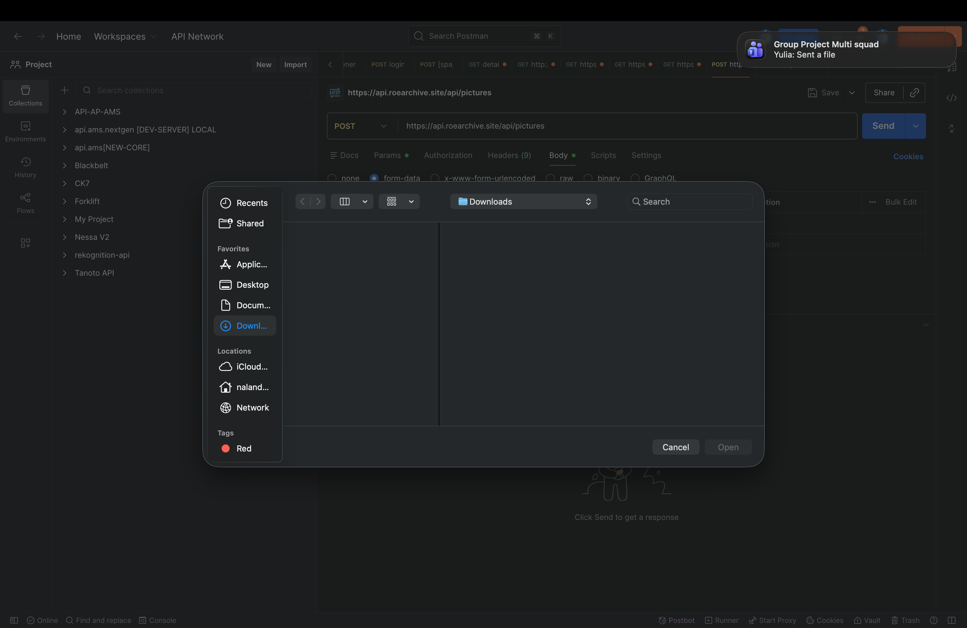Click the Import button

(x=295, y=64)
